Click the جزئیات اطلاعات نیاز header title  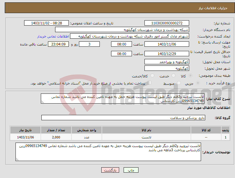click(x=213, y=8)
